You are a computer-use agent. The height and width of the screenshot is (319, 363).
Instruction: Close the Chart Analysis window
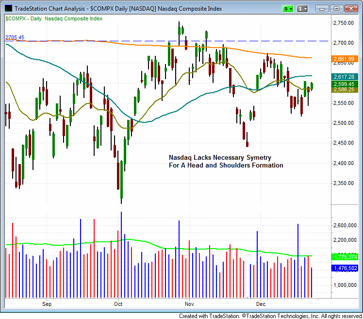[351, 9]
